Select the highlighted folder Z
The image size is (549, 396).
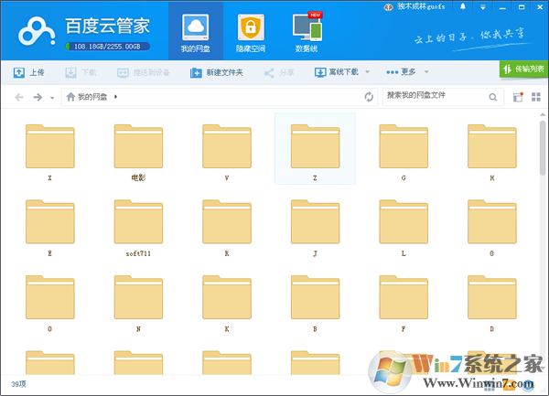(x=315, y=149)
